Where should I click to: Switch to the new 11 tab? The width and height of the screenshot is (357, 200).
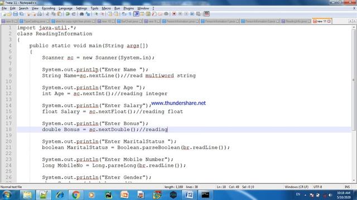pyautogui.click(x=321, y=21)
